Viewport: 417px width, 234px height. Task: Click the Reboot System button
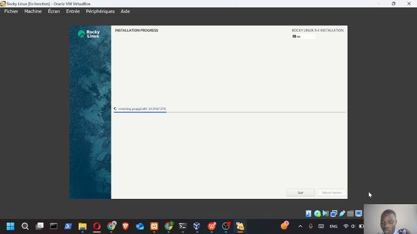(x=332, y=192)
